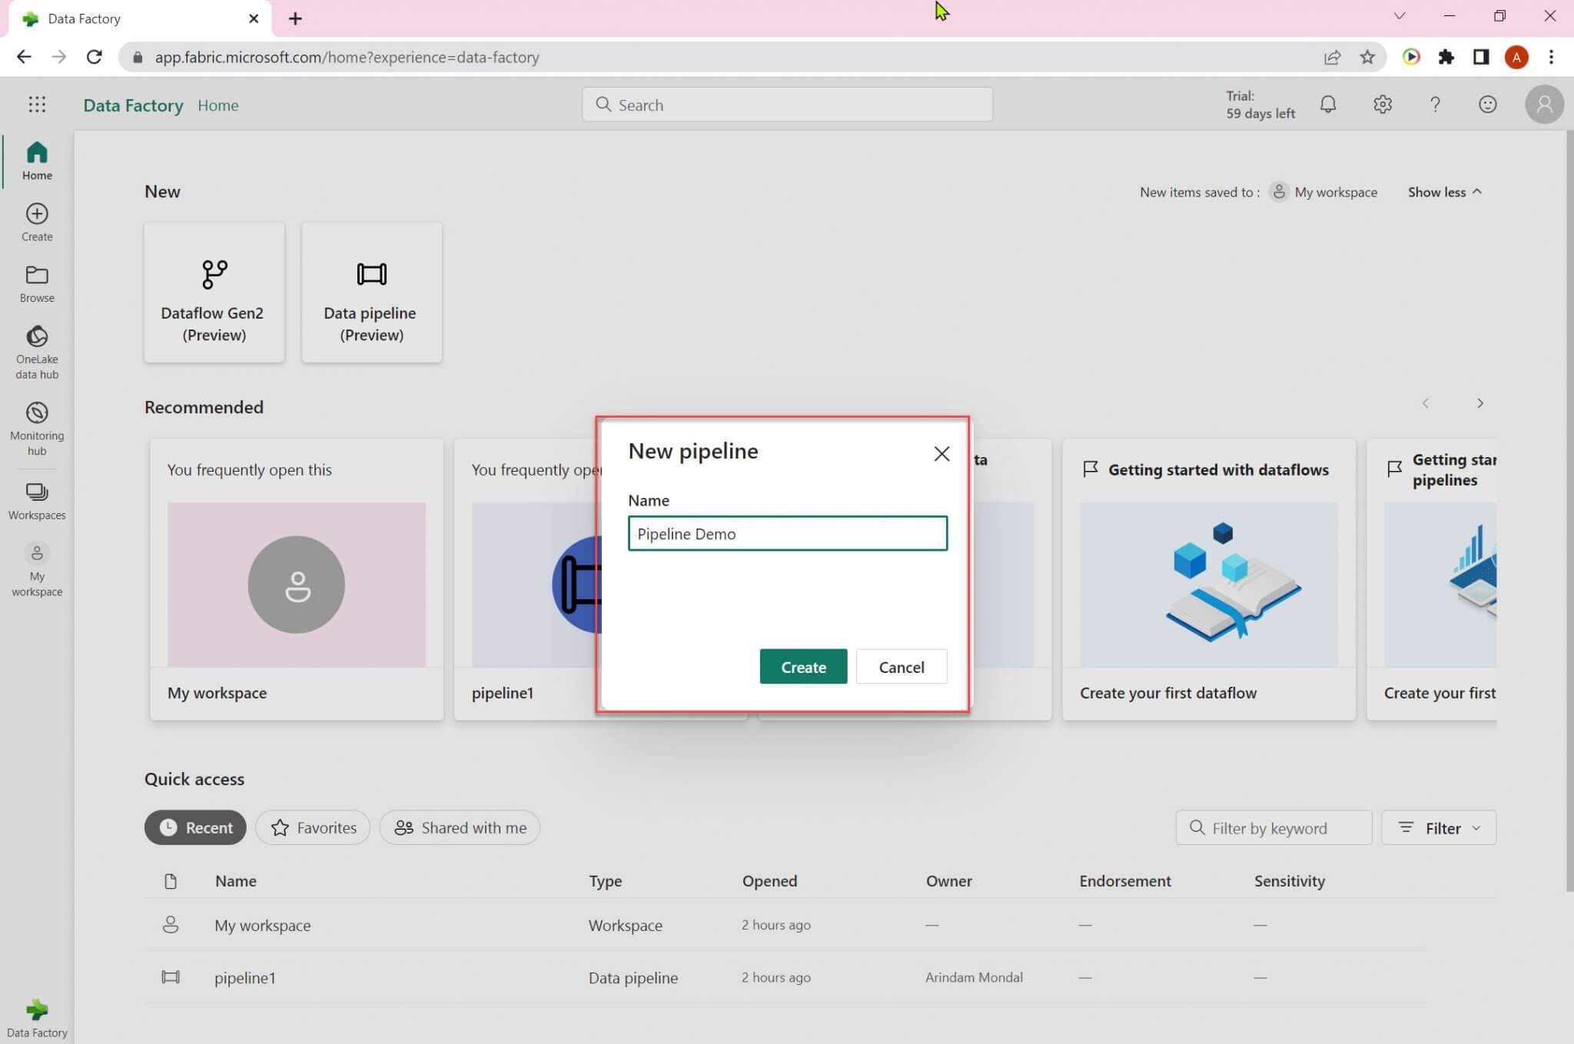
Task: Select the Shared with me tab
Action: [460, 827]
